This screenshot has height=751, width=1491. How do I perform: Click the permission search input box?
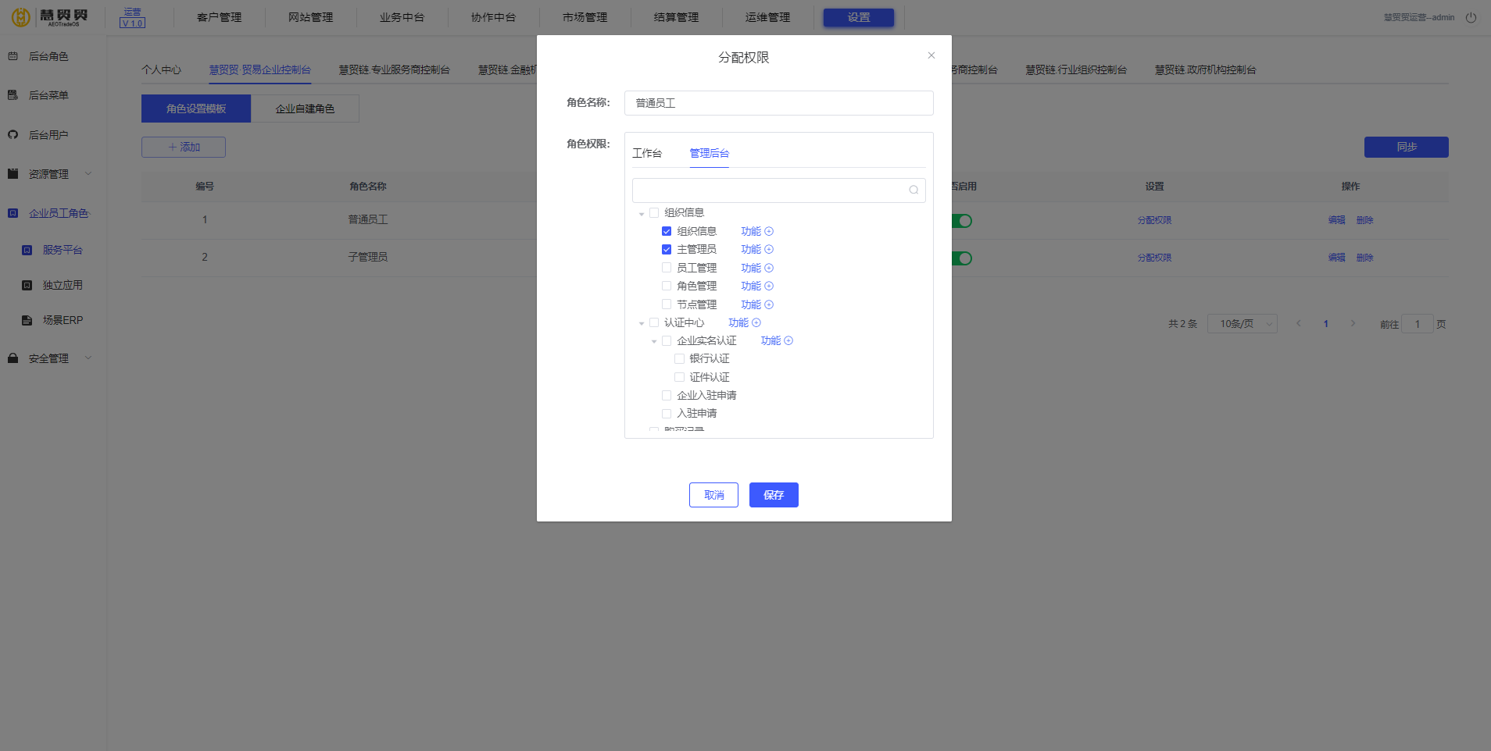coord(779,190)
